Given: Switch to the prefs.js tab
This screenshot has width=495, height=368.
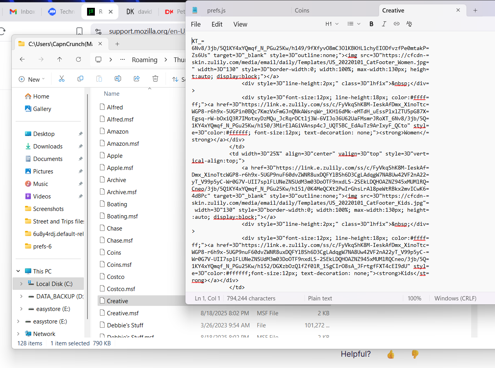Looking at the screenshot, I should tap(216, 11).
